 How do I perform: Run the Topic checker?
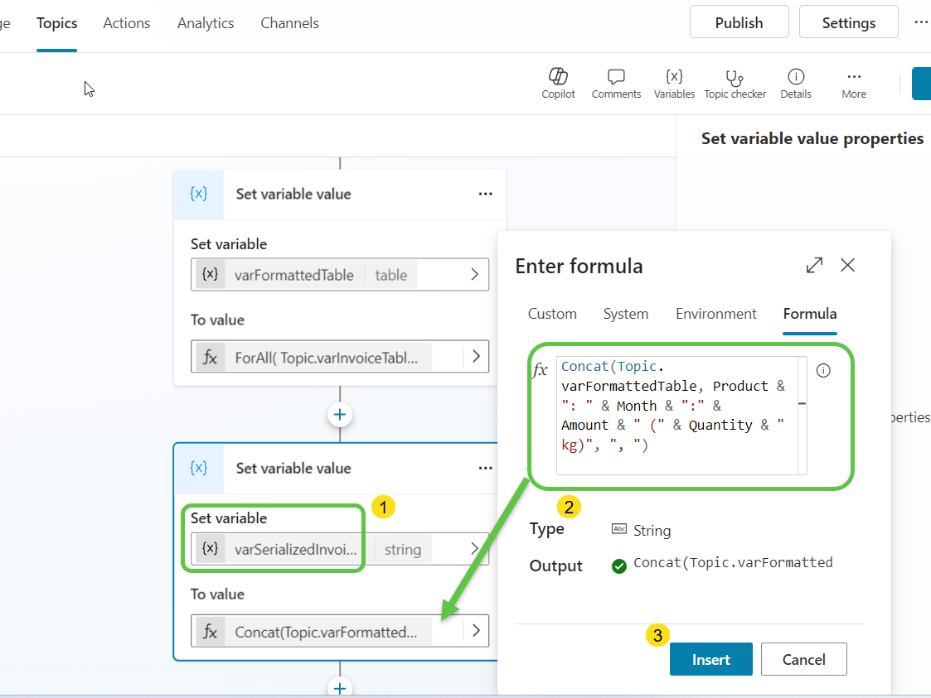(x=735, y=83)
